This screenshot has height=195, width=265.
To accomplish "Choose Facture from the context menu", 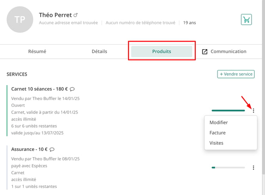I will 218,133.
